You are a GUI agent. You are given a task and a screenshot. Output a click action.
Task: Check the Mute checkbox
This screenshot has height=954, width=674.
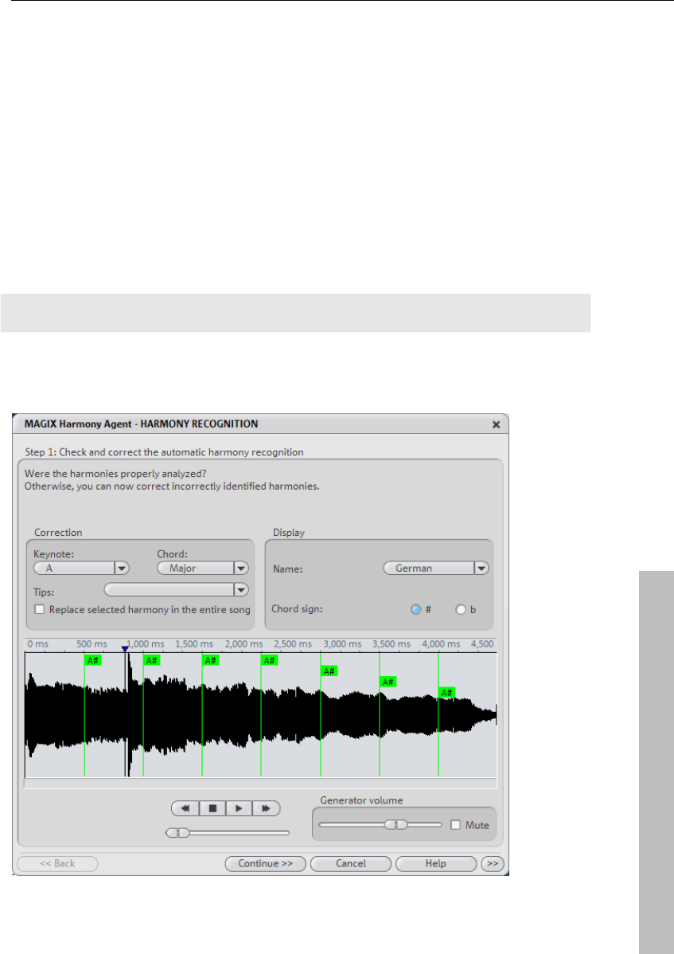coord(455,825)
